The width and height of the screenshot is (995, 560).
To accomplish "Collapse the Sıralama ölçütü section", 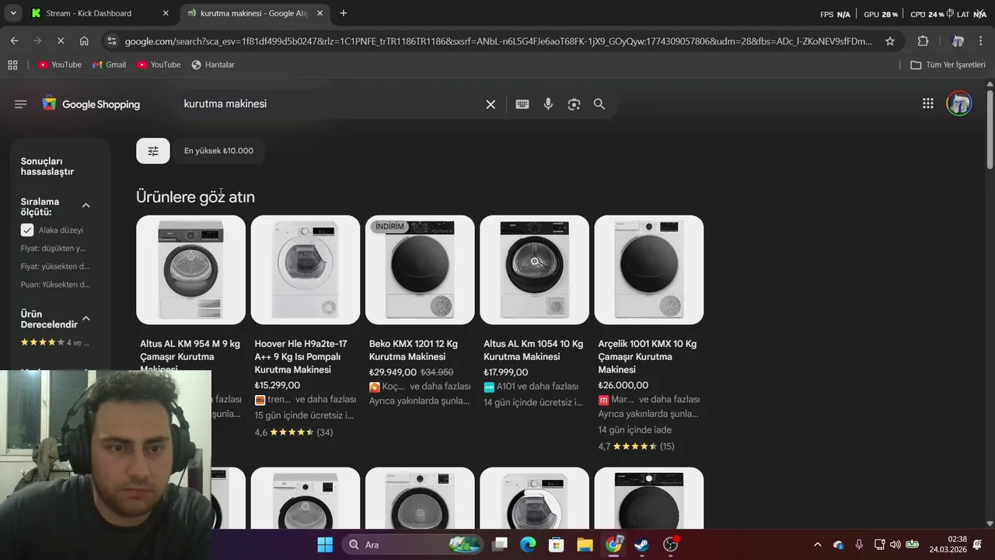I will click(86, 205).
